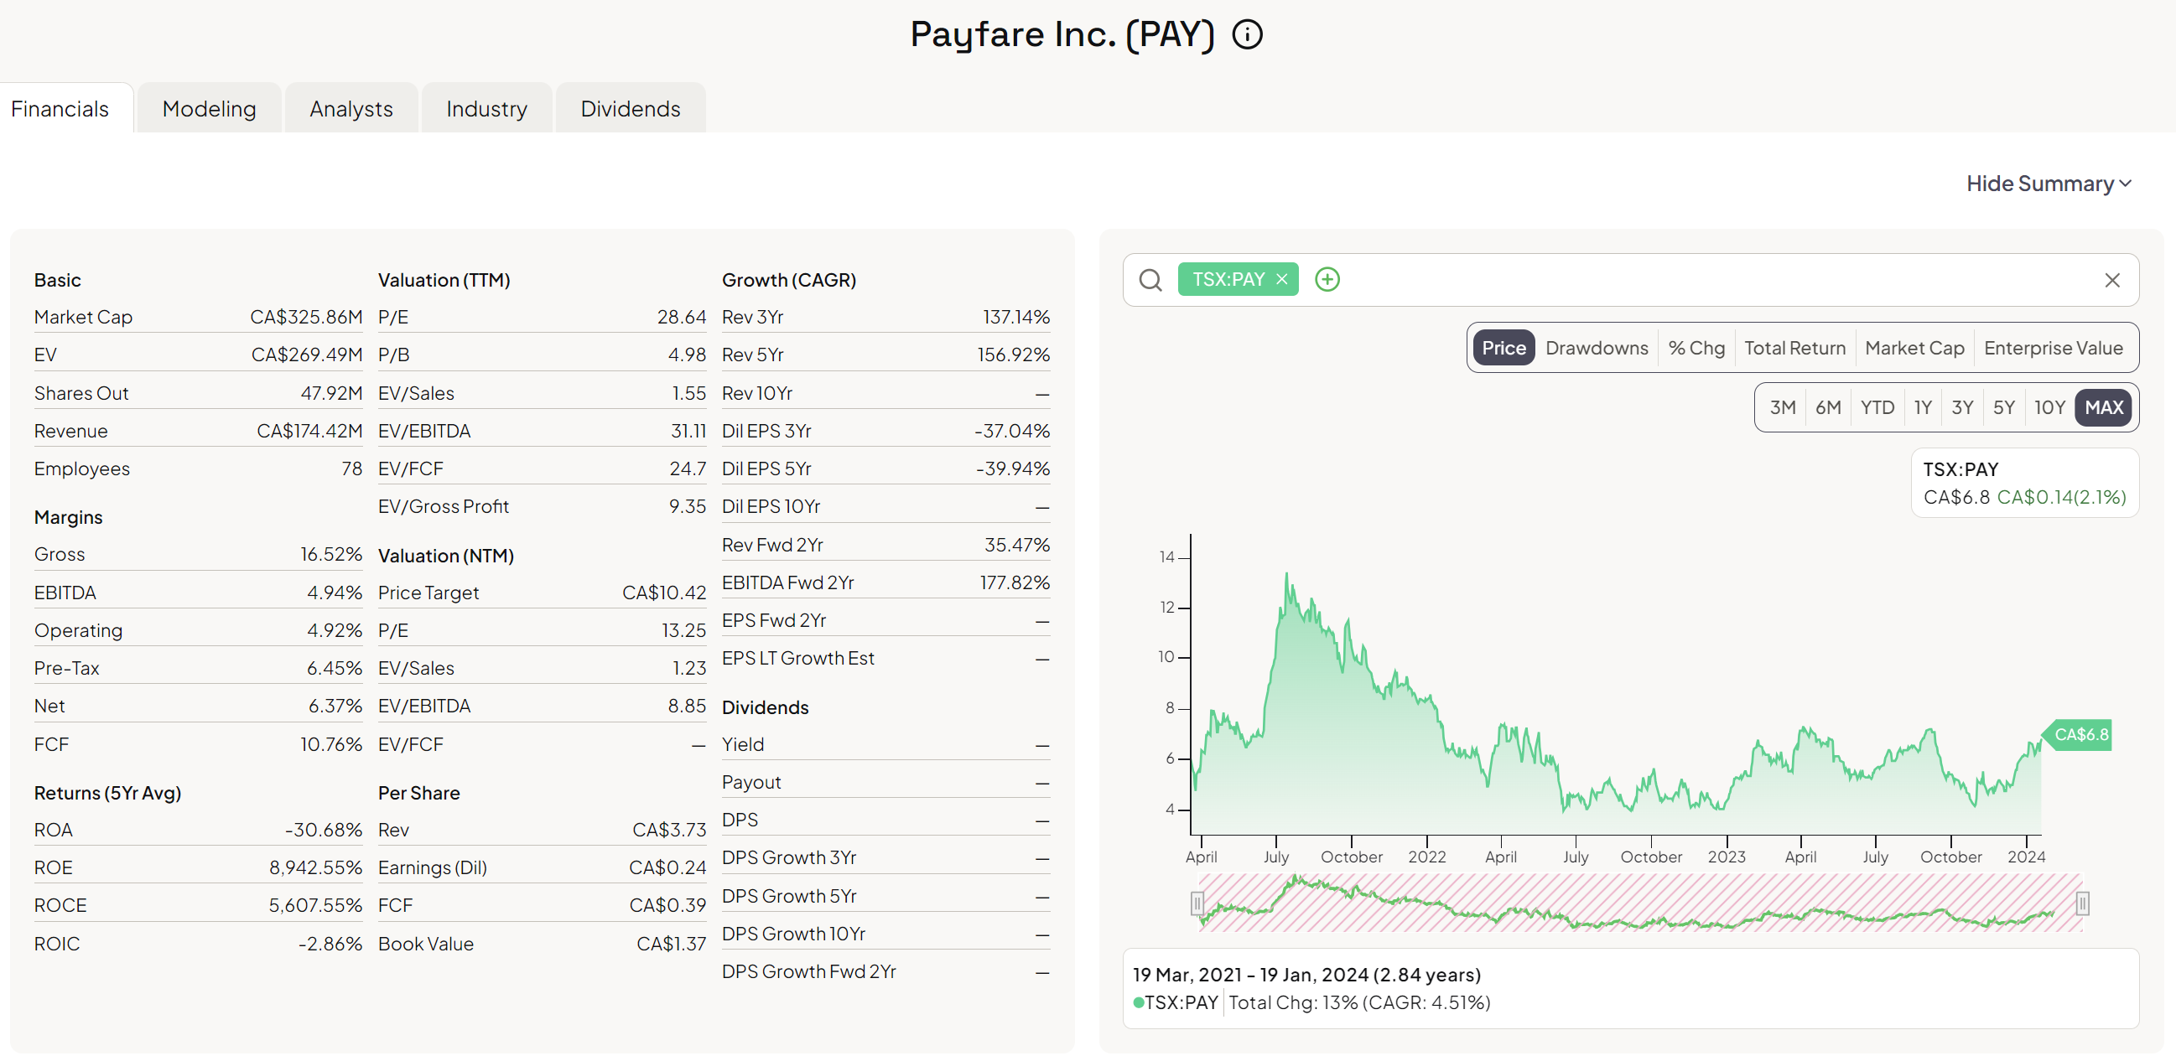Set chart period to 1Y
The width and height of the screenshot is (2176, 1056).
[x=1923, y=407]
